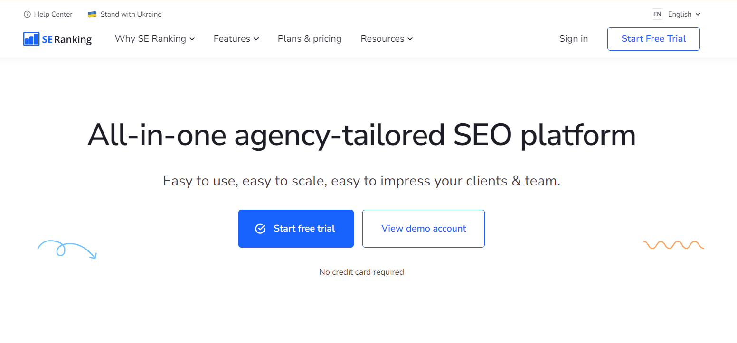Click the Help Center question mark icon

click(27, 14)
